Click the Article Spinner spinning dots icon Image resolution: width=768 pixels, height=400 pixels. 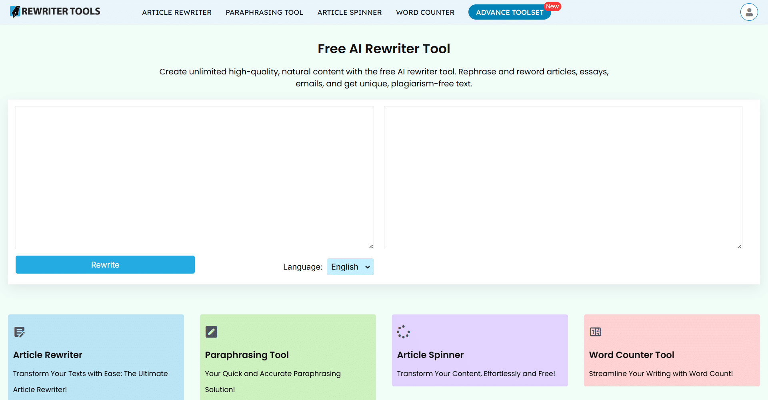pos(403,332)
